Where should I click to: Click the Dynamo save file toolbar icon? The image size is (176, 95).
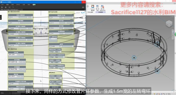(x=9, y=7)
